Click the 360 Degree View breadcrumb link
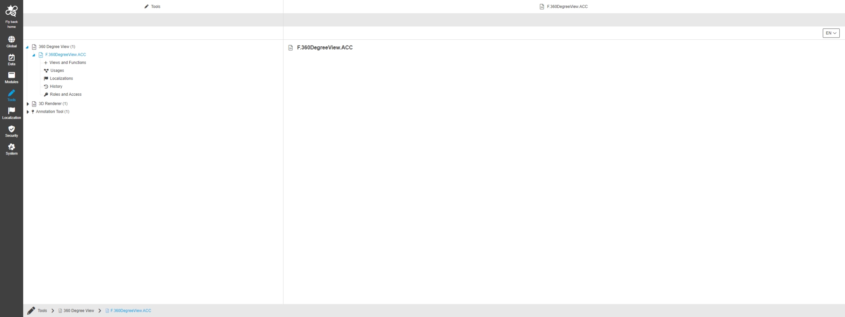The height and width of the screenshot is (317, 845). tap(79, 311)
